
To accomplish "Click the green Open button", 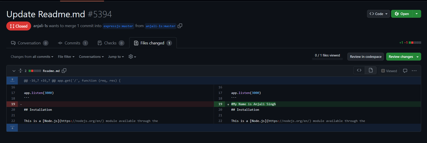I will pyautogui.click(x=402, y=14).
